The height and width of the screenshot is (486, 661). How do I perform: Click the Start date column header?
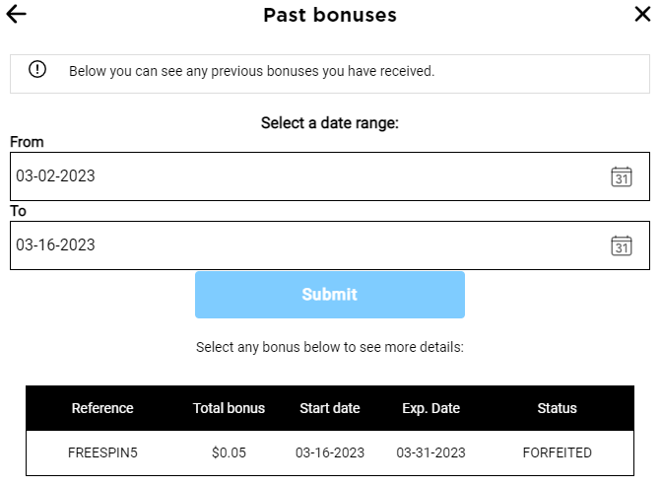pyautogui.click(x=330, y=408)
